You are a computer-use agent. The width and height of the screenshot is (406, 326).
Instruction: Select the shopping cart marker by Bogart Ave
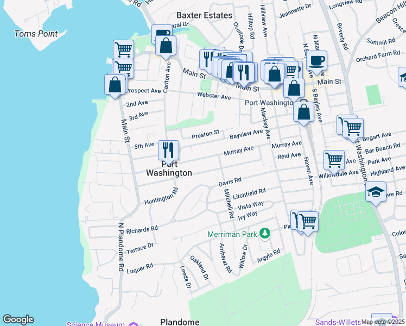point(353,129)
